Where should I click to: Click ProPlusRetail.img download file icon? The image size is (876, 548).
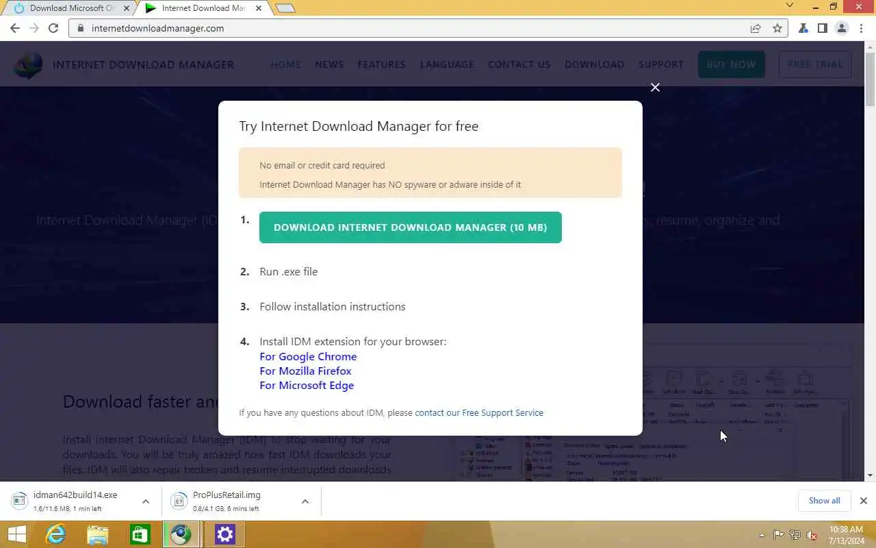pos(179,501)
